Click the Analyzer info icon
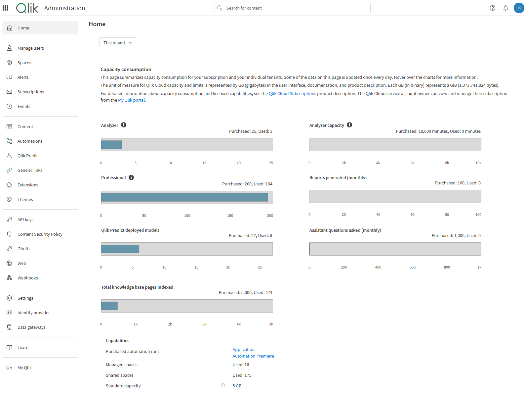The width and height of the screenshot is (526, 393). click(x=124, y=125)
